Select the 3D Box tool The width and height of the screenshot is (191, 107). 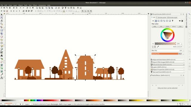(x=1, y=33)
